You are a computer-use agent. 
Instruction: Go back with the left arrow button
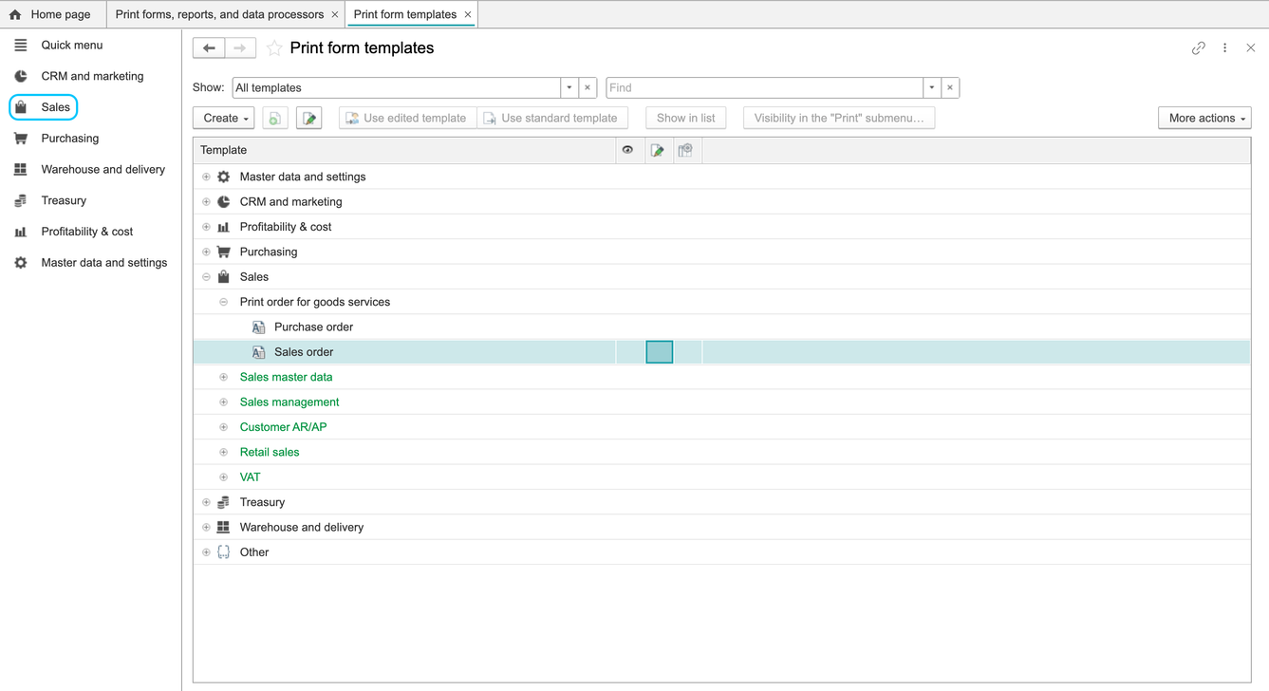[x=209, y=48]
